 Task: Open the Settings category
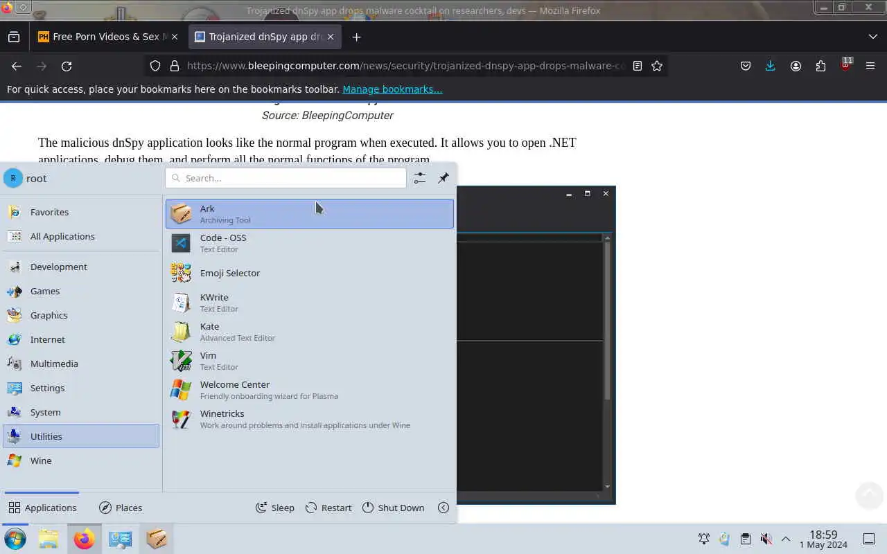pyautogui.click(x=81, y=388)
